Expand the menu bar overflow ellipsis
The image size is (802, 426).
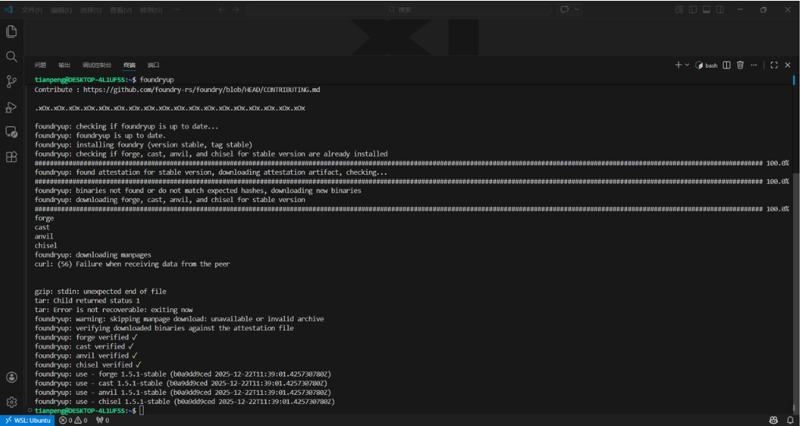176,9
